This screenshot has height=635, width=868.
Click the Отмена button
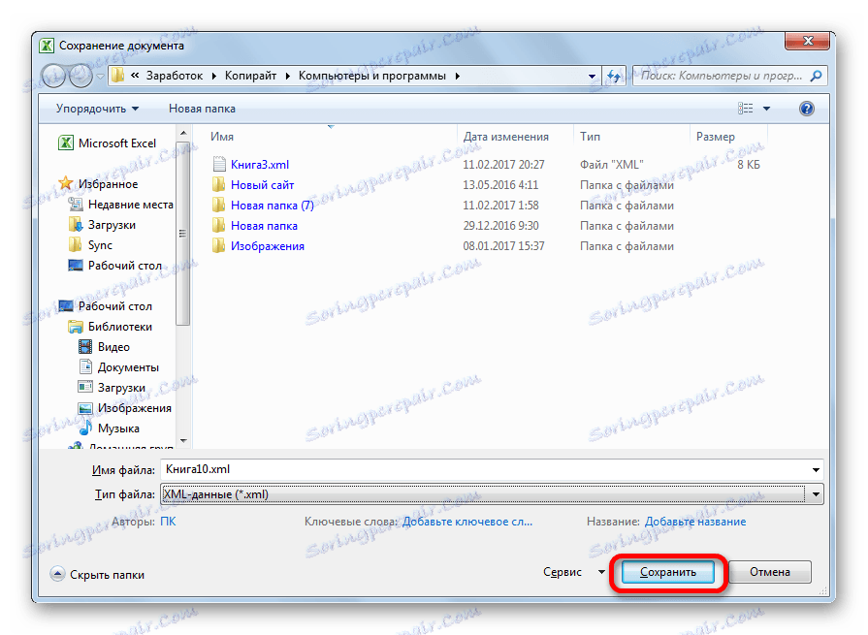click(769, 572)
